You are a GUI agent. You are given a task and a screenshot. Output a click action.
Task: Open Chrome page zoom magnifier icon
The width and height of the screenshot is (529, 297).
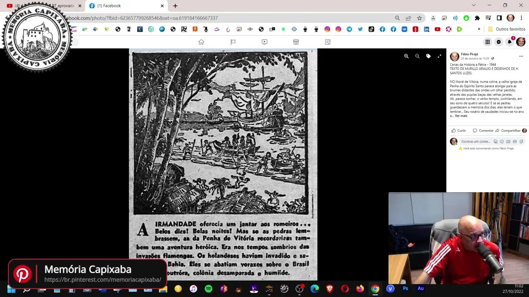[397, 18]
